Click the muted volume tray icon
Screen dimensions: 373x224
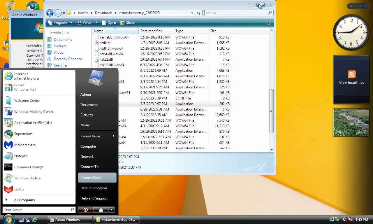tap(351, 220)
